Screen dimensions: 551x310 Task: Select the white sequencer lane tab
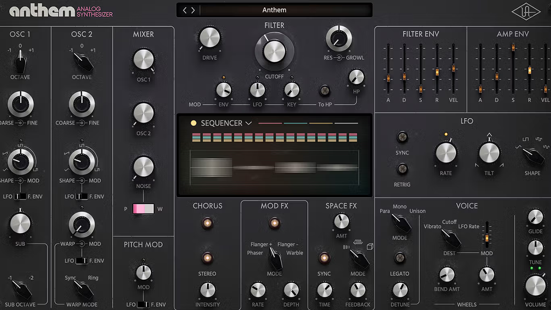click(346, 123)
